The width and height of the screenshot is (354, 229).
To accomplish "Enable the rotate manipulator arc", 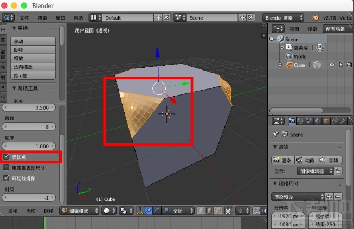I will [157, 211].
